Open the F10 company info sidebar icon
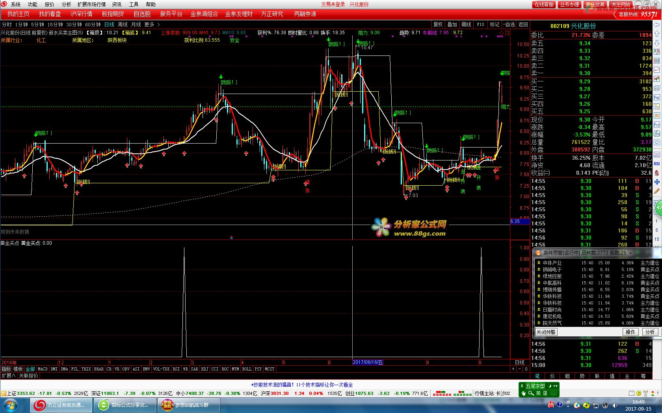This screenshot has height=413, width=662. click(x=657, y=97)
